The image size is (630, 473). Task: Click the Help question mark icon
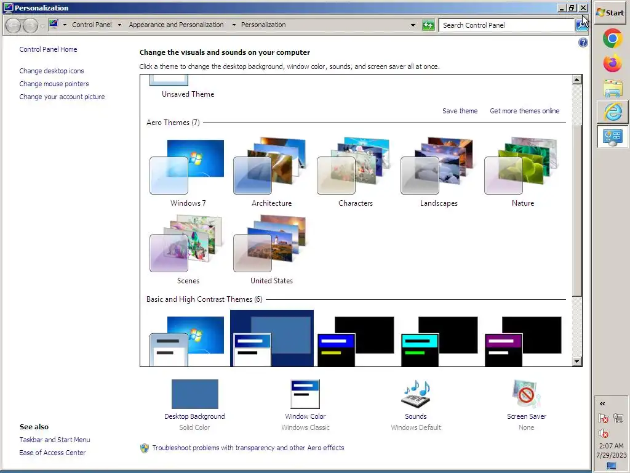pyautogui.click(x=583, y=42)
